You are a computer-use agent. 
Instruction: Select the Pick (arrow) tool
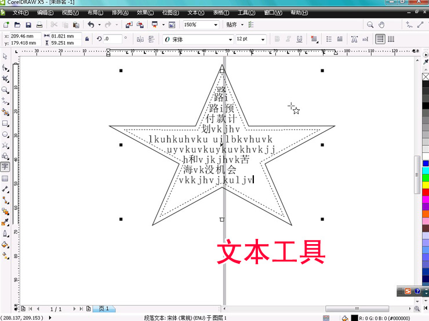coord(5,57)
